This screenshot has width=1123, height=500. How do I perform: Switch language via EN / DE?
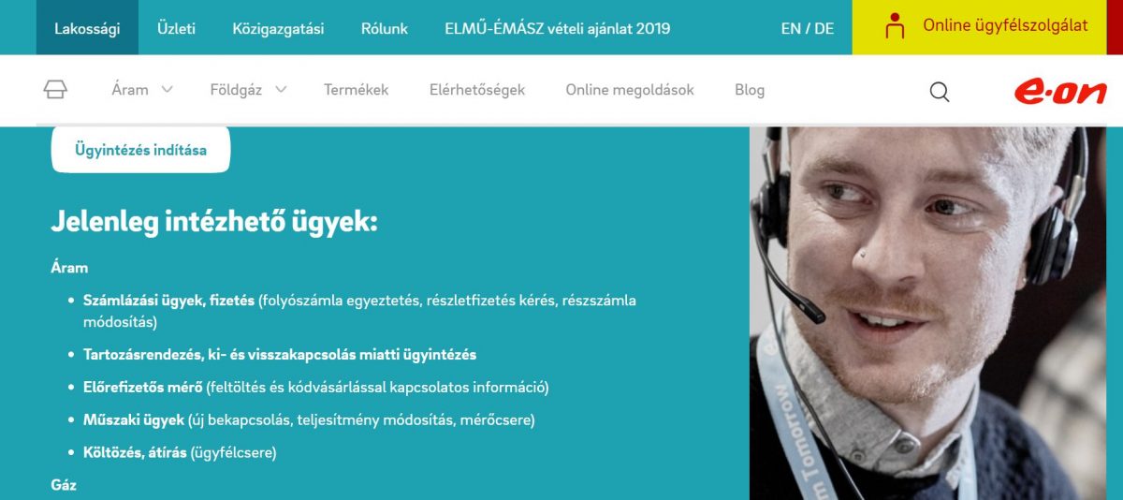point(808,28)
